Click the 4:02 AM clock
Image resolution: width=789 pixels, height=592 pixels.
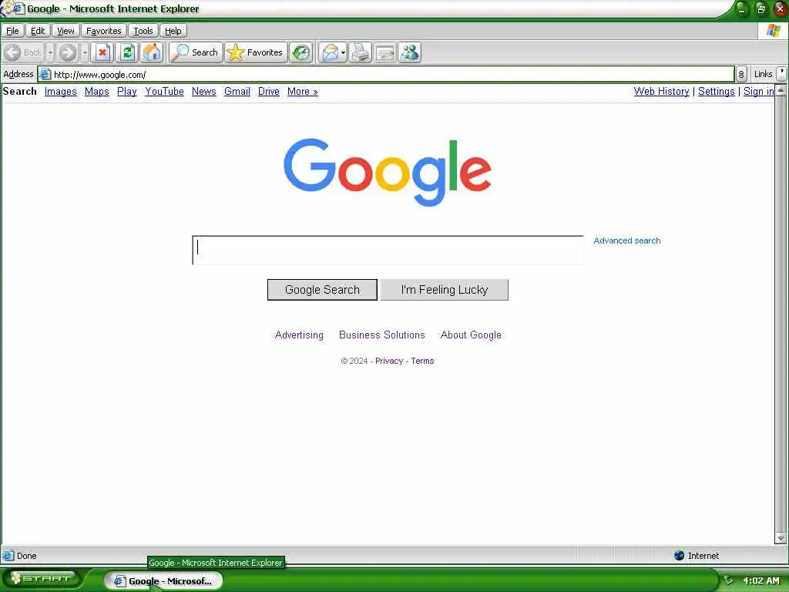pos(760,580)
